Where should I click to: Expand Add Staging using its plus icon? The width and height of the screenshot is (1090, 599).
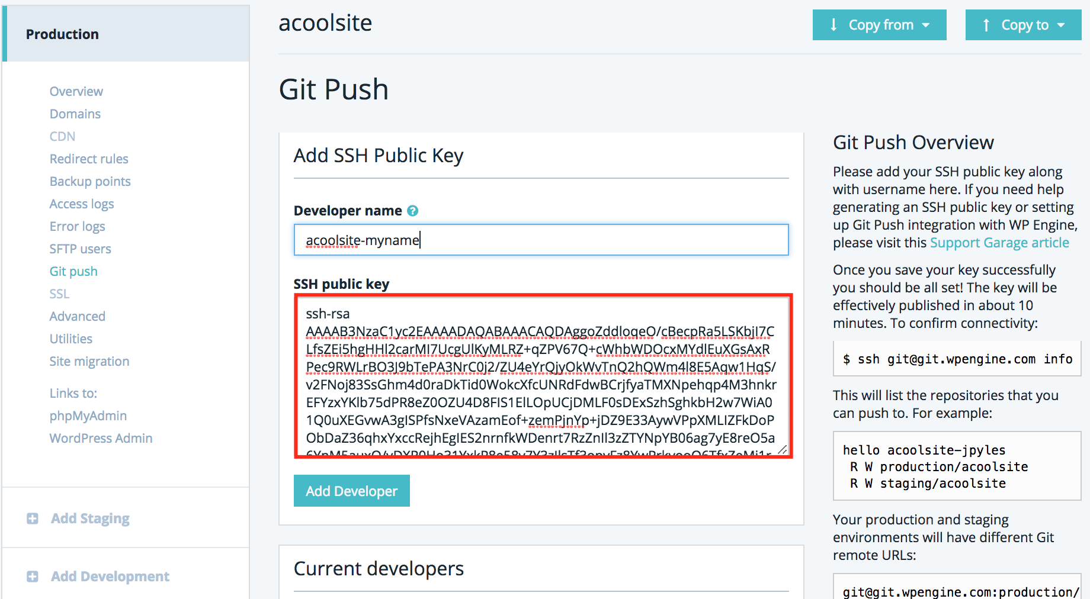click(x=33, y=518)
